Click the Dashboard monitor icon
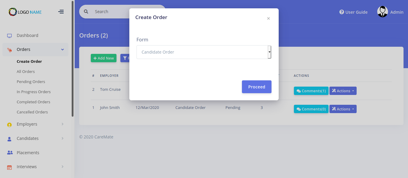The image size is (408, 178). (x=9, y=36)
